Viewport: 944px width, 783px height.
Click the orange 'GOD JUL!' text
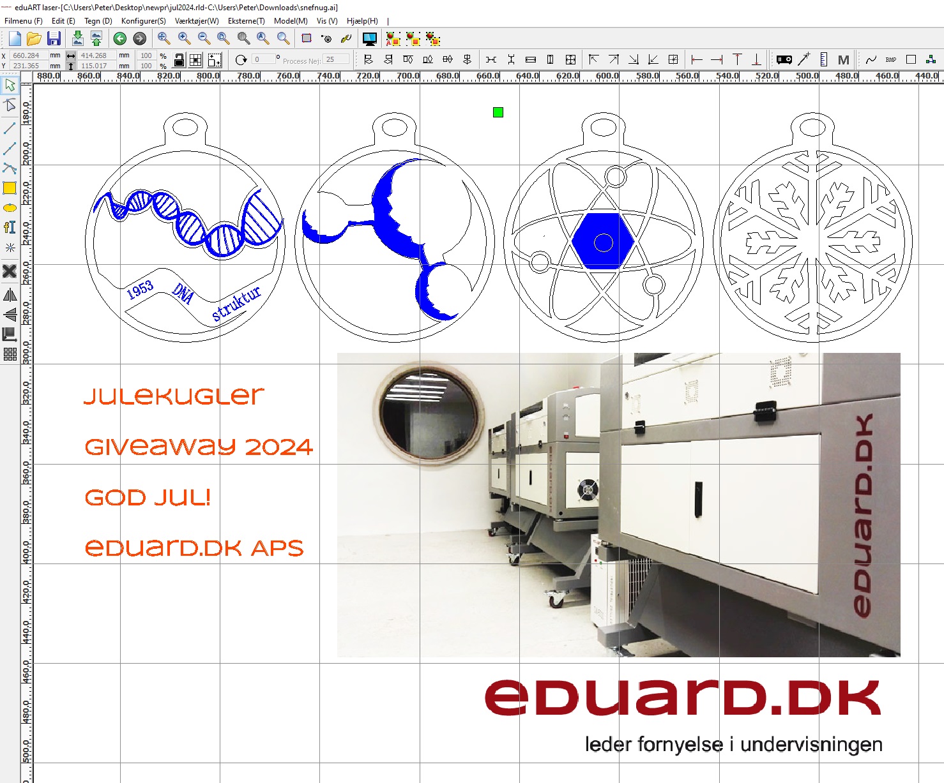[148, 497]
